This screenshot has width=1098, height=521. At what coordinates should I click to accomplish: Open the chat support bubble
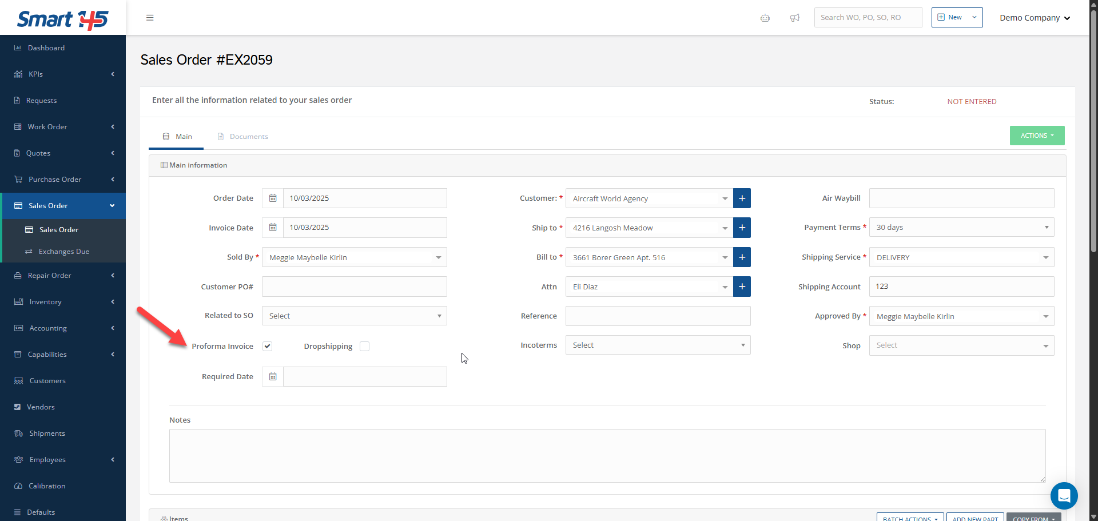(1064, 495)
